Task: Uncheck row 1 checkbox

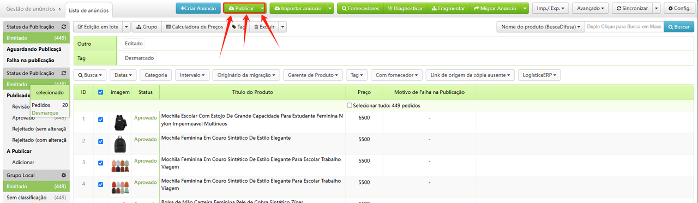Action: click(100, 120)
